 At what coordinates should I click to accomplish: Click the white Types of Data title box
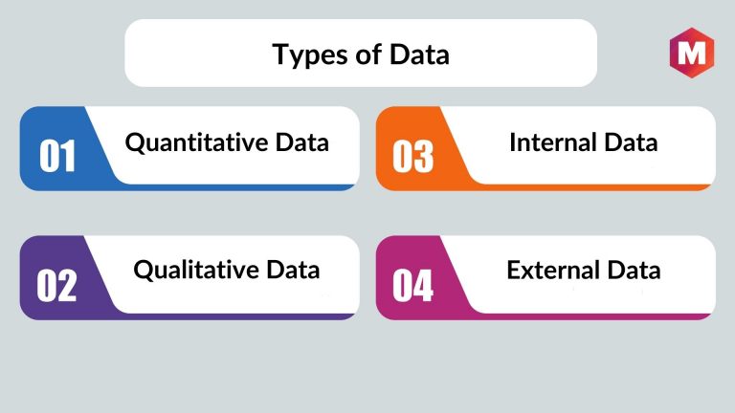pos(361,53)
